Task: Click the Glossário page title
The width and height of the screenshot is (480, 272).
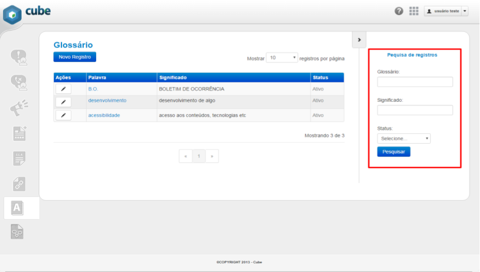Action: tap(73, 45)
